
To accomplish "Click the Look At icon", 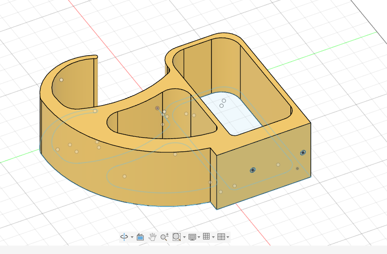I will coord(140,237).
